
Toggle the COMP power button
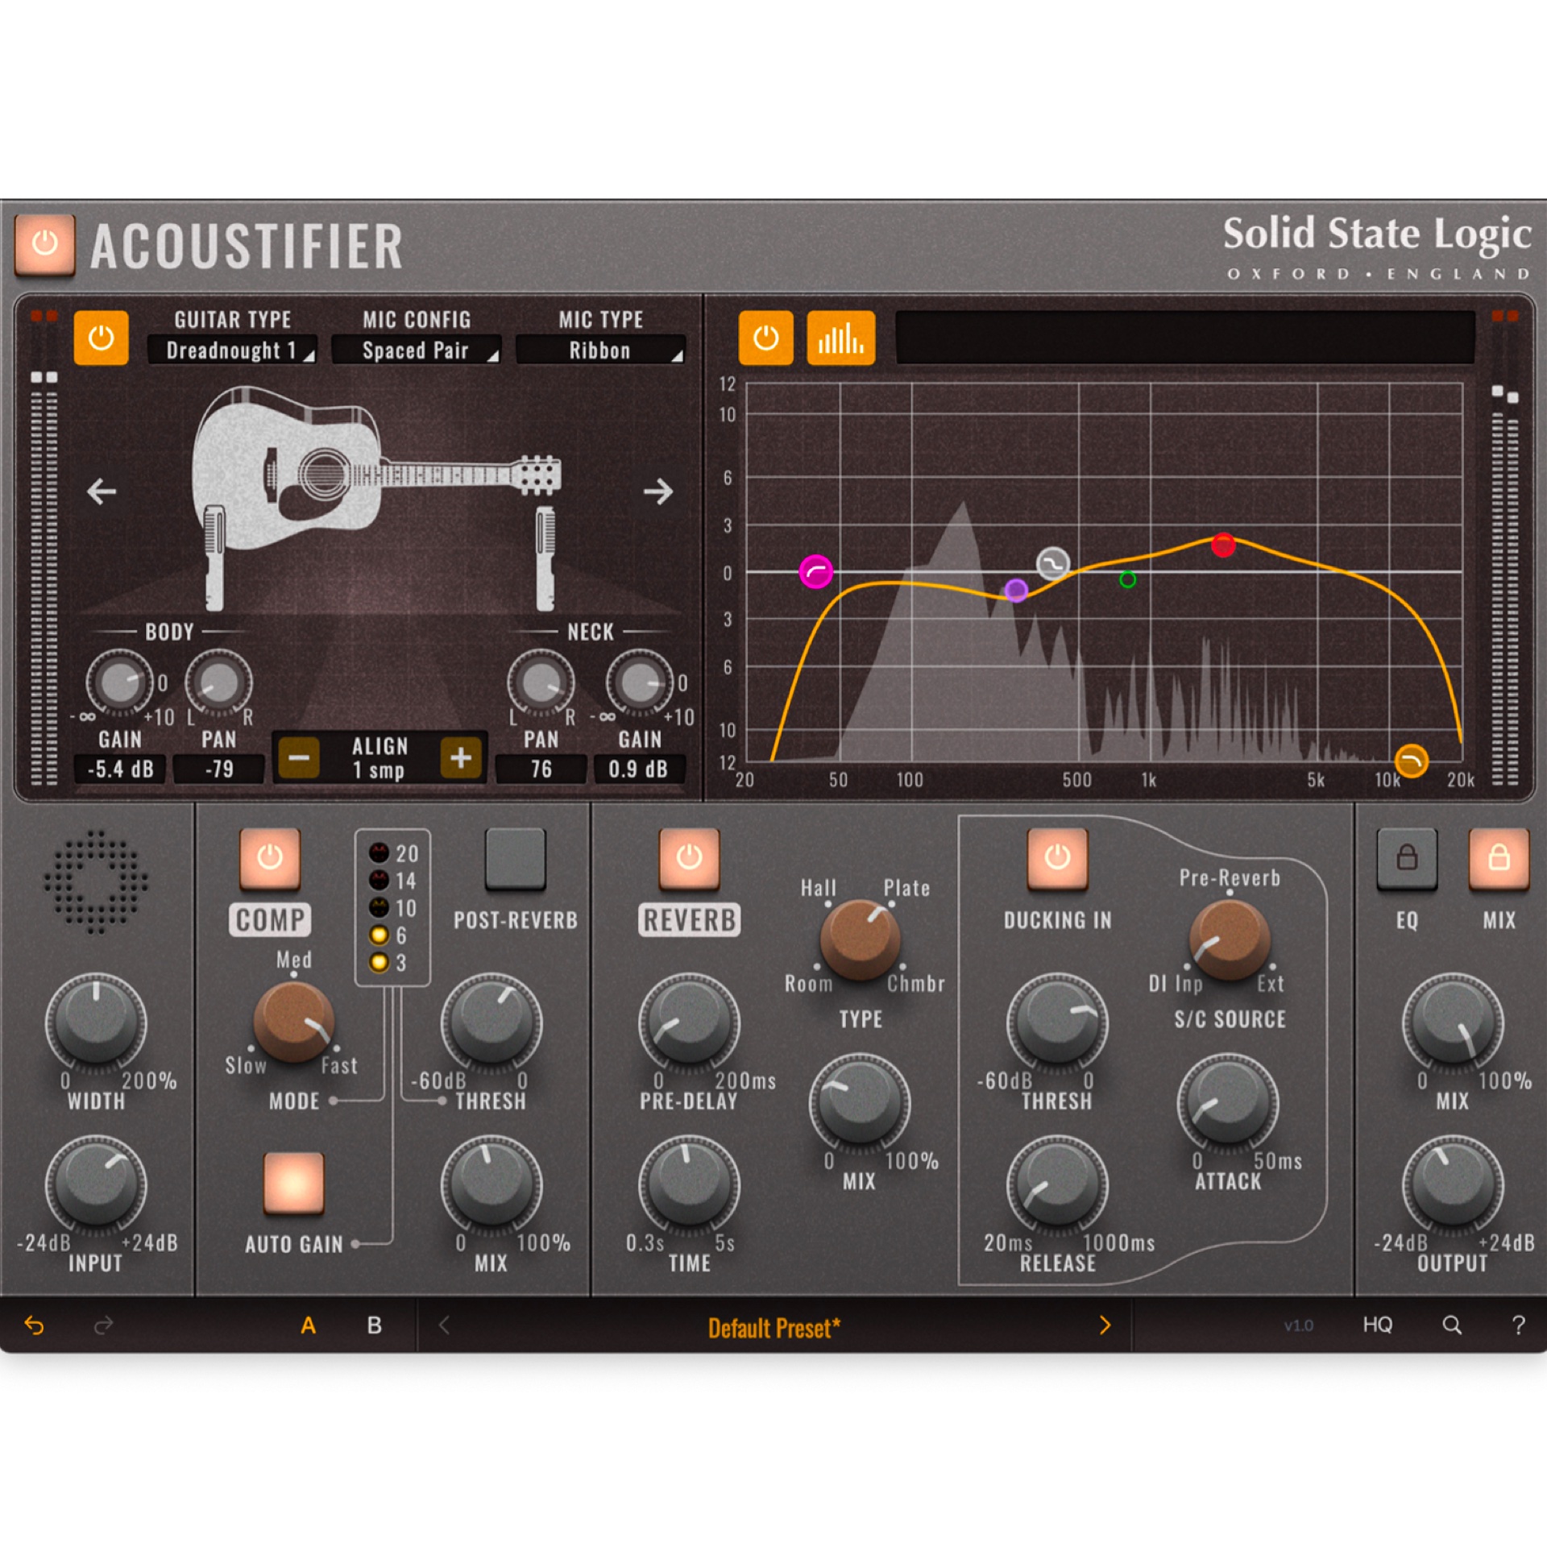pos(270,858)
